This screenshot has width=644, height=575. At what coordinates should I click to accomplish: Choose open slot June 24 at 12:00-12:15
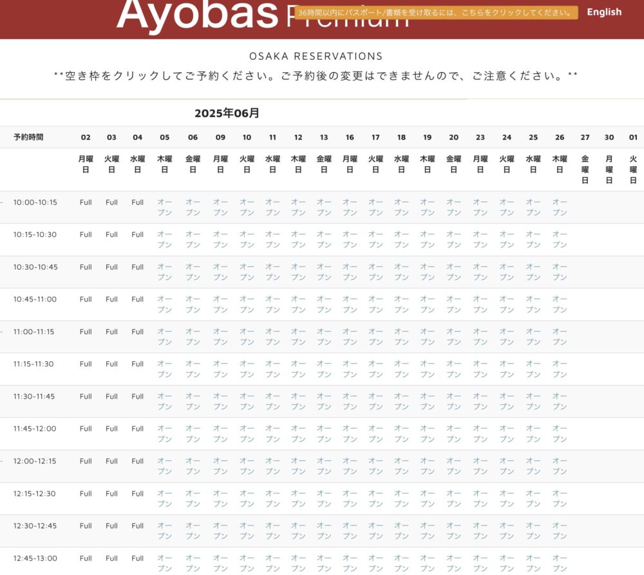506,466
